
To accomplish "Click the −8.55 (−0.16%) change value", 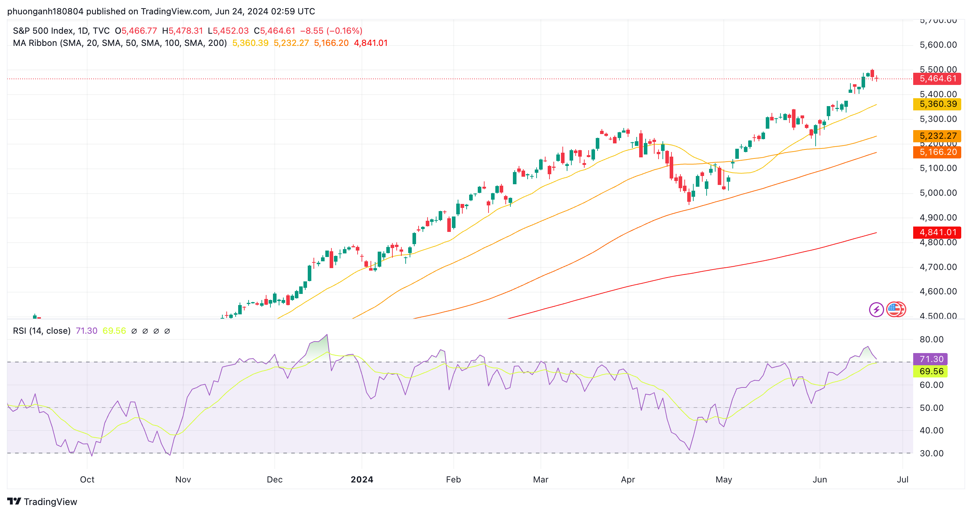I will 331,30.
